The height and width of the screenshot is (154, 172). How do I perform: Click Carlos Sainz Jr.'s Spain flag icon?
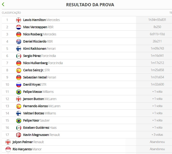[x=19, y=70]
